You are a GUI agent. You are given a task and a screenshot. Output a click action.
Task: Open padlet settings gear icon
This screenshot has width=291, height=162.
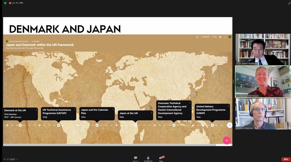pos(220,37)
